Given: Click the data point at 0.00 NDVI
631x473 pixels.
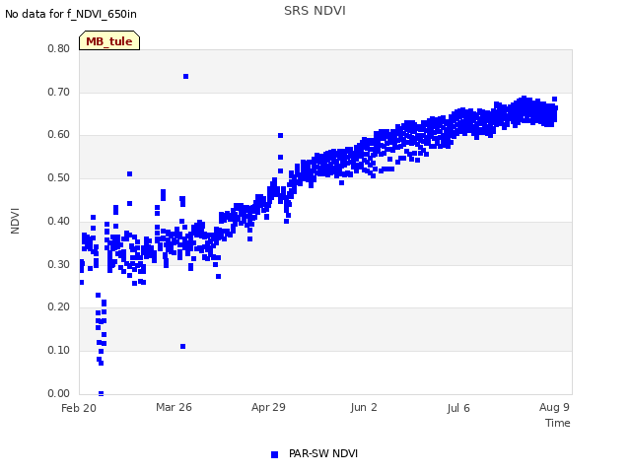Looking at the screenshot, I should (x=101, y=393).
